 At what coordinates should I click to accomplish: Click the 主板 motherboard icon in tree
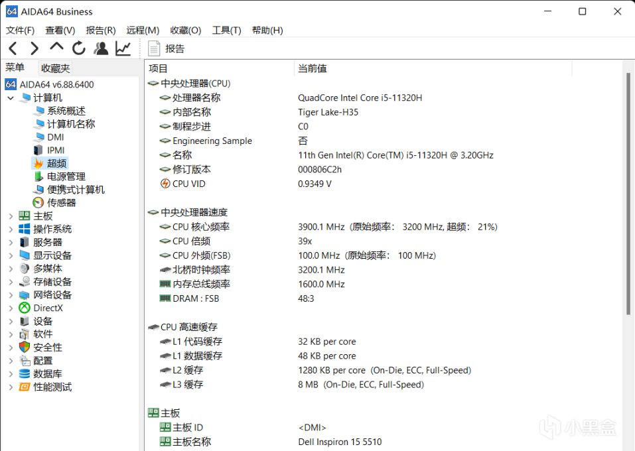[25, 216]
